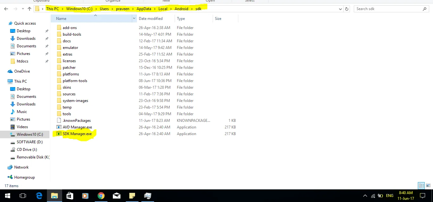Screen dimensions: 433x202
Task: Click the search magnifier icon
Action: coord(425,9)
